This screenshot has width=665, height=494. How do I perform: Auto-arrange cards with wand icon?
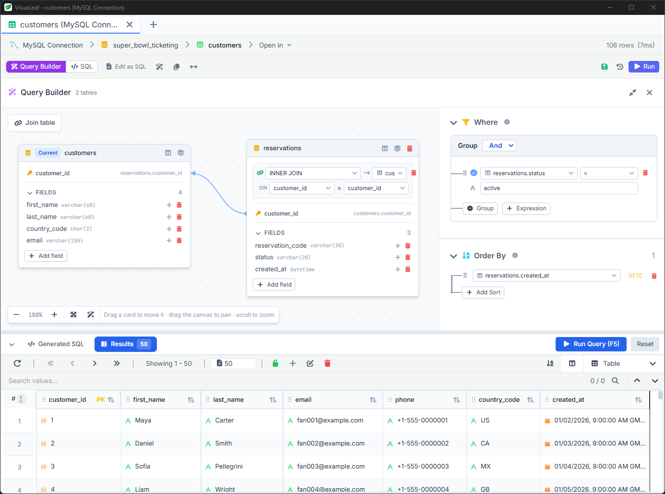pos(90,315)
